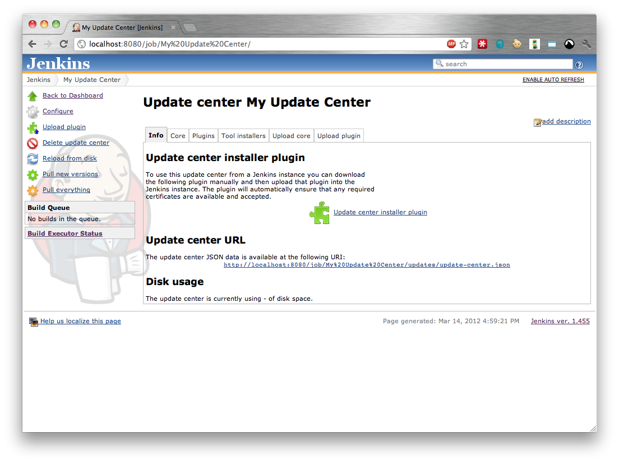Click the browser reload button

pos(63,44)
